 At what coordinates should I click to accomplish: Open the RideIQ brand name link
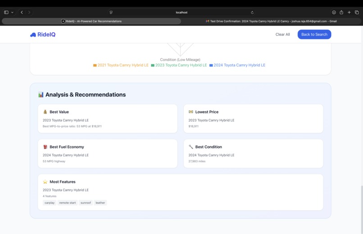pos(46,35)
